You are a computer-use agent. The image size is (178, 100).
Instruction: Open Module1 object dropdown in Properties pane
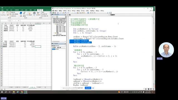coord(65,46)
